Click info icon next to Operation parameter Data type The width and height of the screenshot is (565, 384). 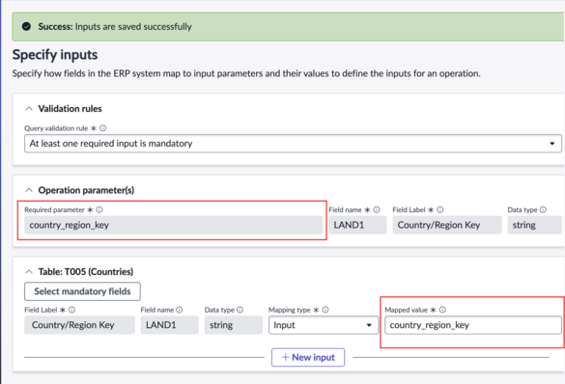pyautogui.click(x=543, y=209)
